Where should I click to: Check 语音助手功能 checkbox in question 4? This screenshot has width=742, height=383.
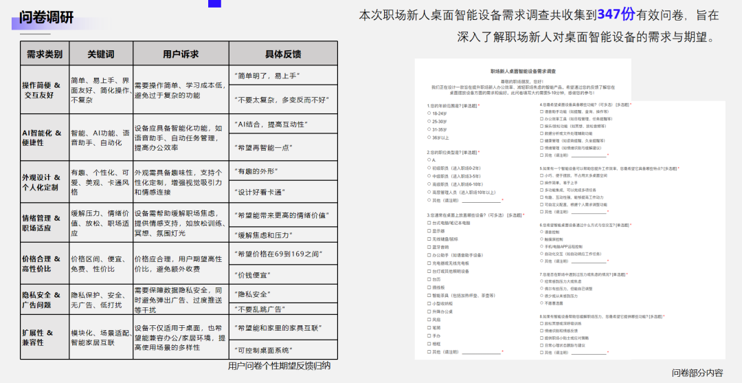point(541,111)
